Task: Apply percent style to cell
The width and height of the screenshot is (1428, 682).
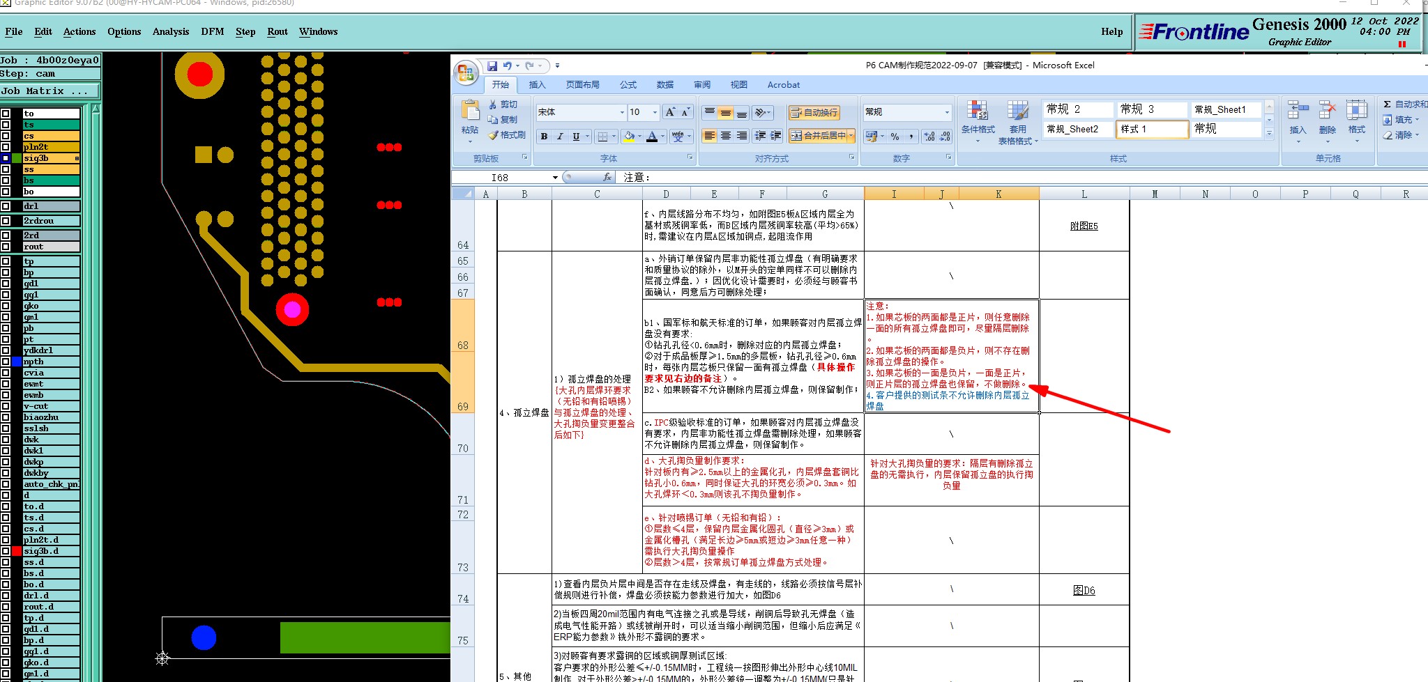Action: [895, 137]
